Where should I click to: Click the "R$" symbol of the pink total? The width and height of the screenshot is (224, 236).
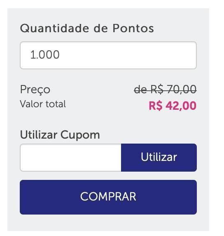coord(156,106)
